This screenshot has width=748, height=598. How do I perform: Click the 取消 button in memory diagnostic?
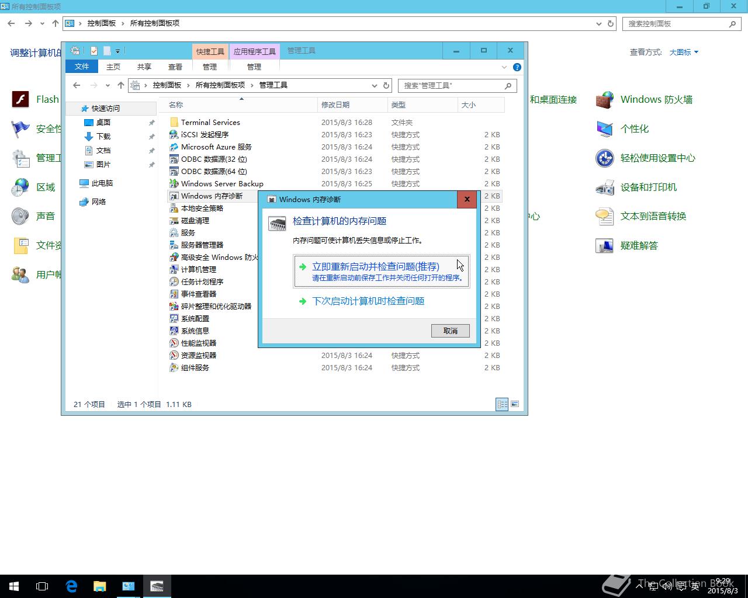pyautogui.click(x=450, y=331)
